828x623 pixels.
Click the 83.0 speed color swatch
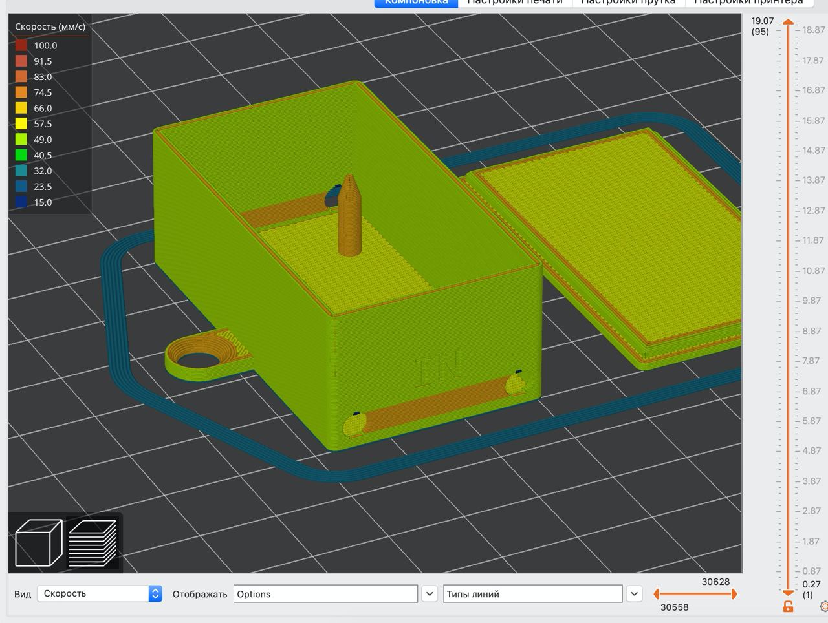click(x=21, y=77)
